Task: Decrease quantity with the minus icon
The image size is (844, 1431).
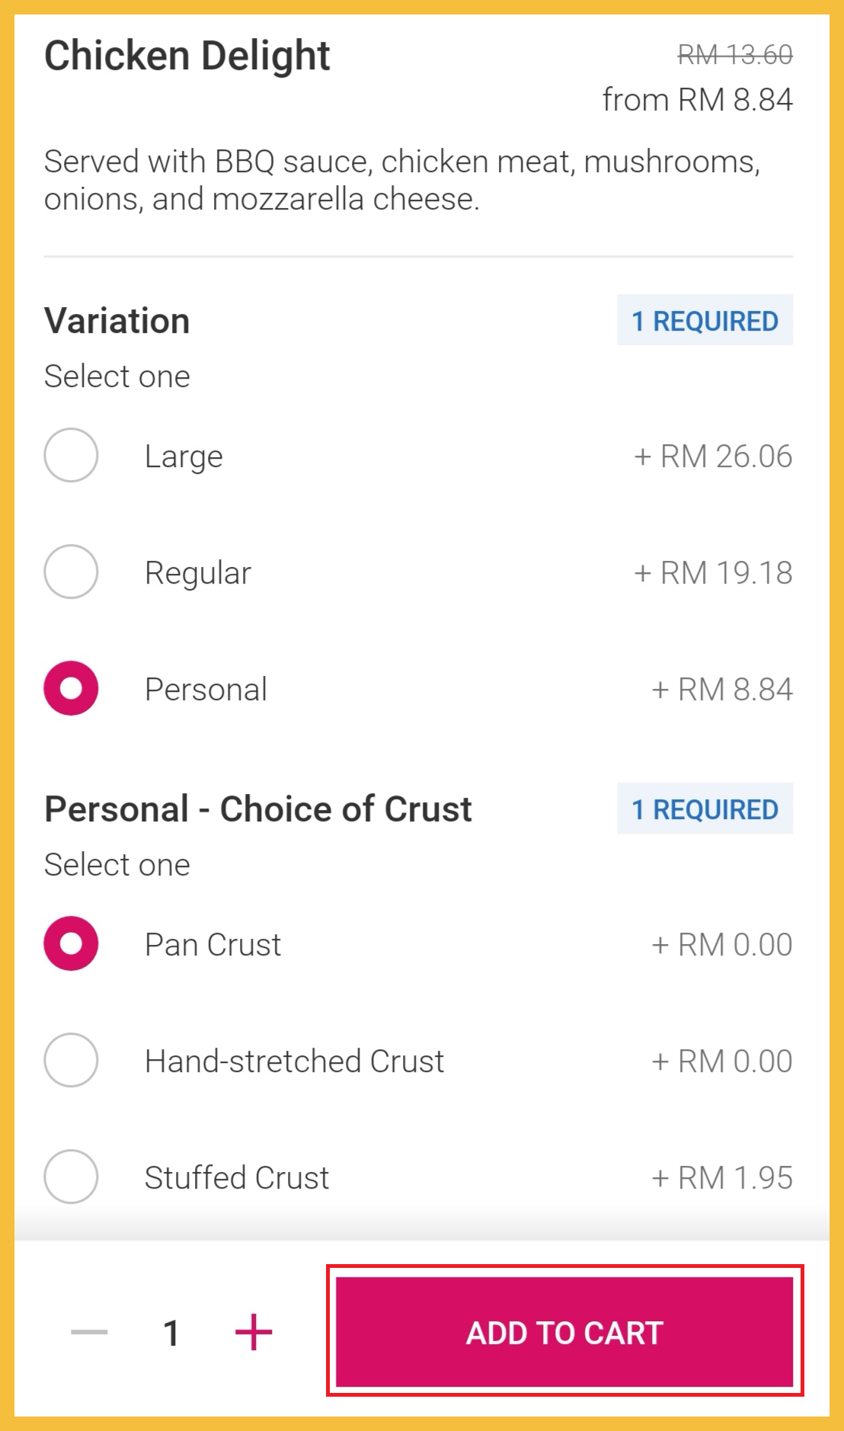Action: (89, 1332)
